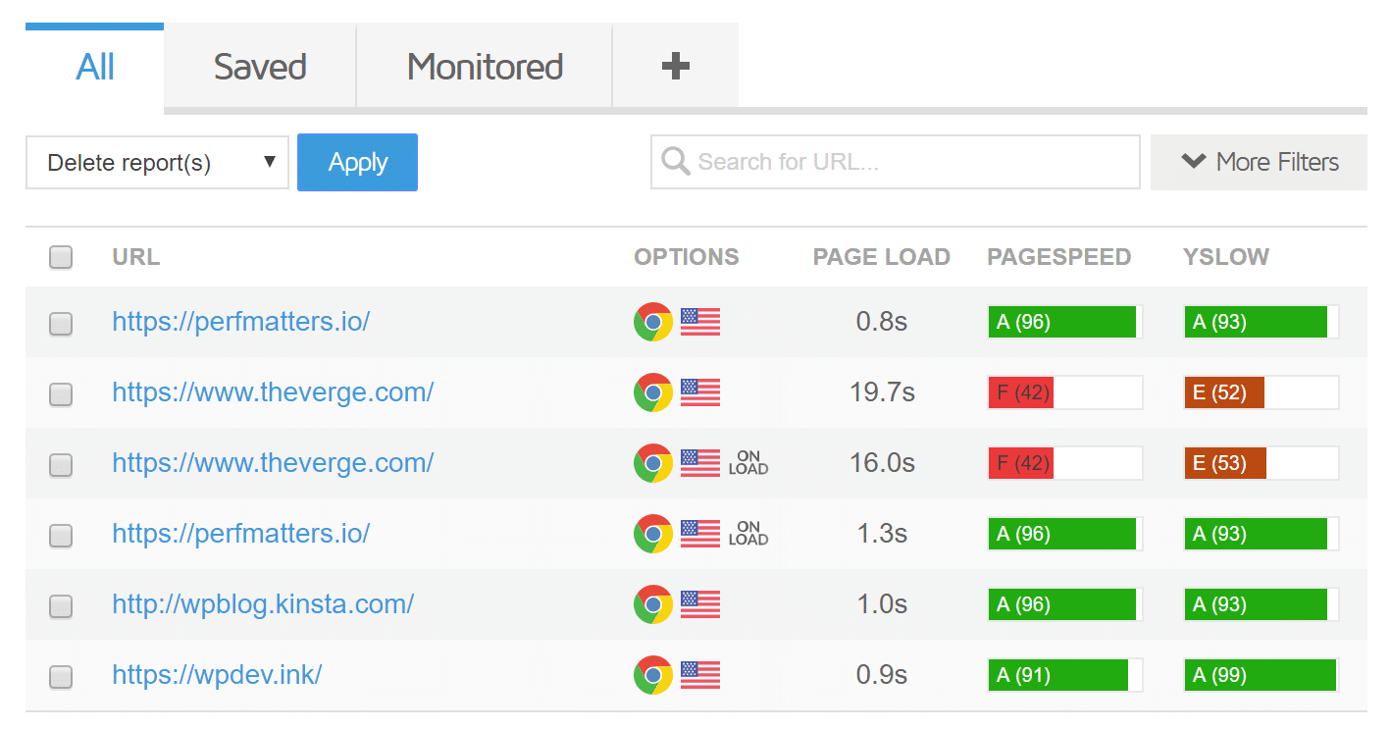The height and width of the screenshot is (729, 1391).
Task: Click the chevron icon inside More Filters
Action: 1193,161
